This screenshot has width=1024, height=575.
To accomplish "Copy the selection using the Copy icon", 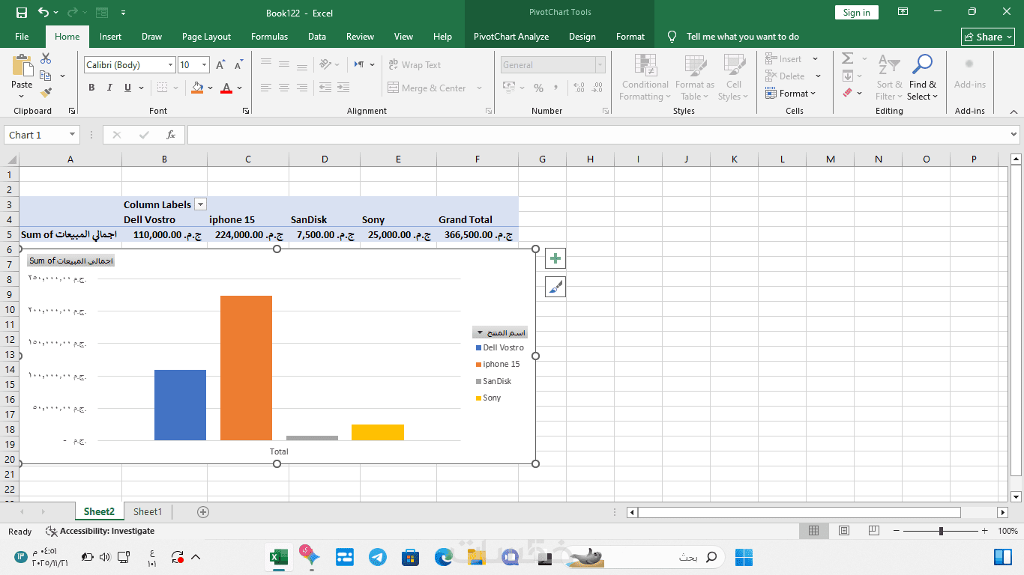I will 46,76.
